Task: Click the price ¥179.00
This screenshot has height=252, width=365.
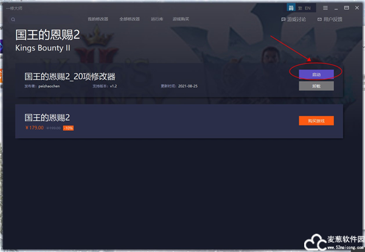Action: point(35,128)
